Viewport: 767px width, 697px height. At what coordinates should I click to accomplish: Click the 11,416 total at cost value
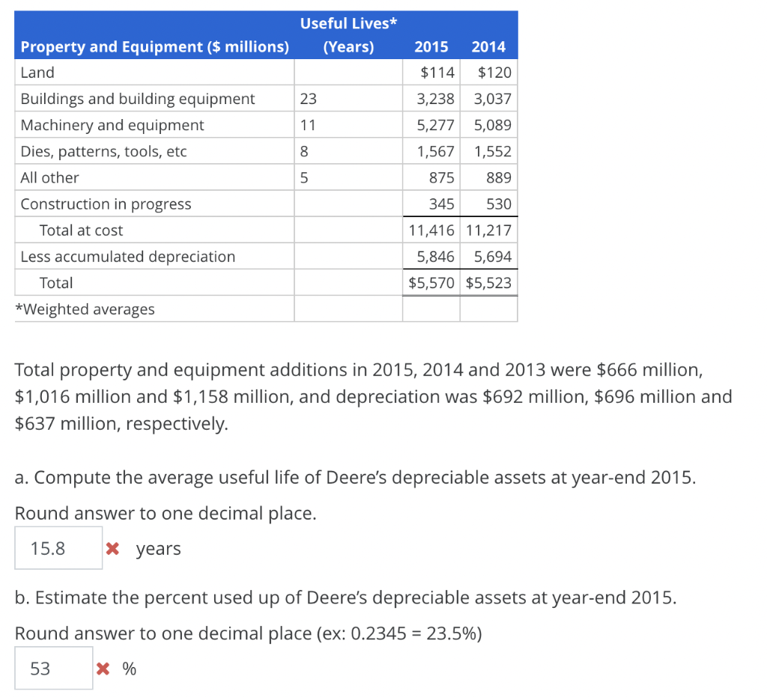pos(431,230)
